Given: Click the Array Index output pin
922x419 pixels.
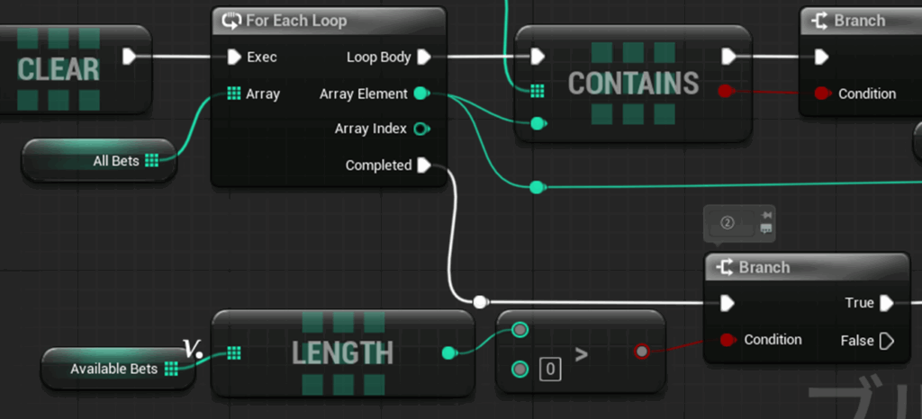Looking at the screenshot, I should 420,129.
